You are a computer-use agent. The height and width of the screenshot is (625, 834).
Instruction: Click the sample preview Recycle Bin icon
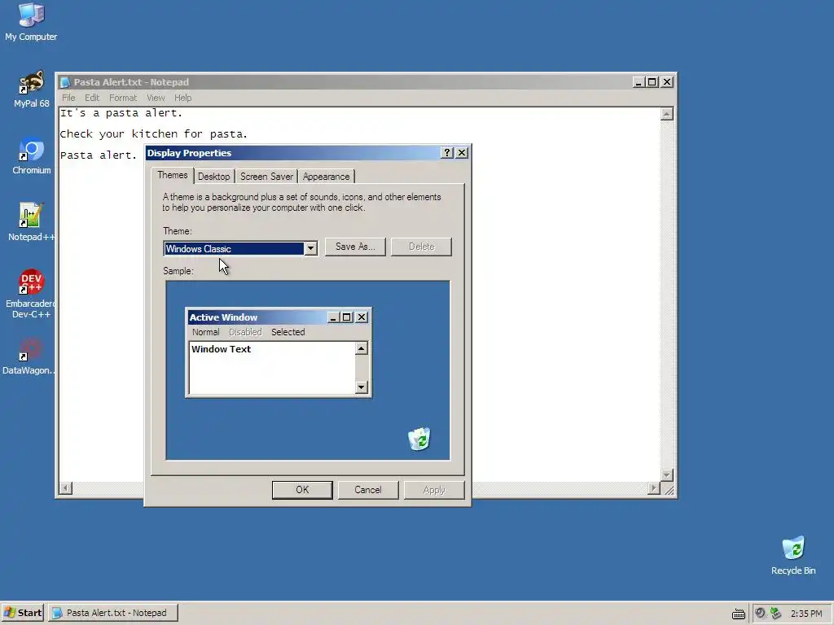(419, 439)
